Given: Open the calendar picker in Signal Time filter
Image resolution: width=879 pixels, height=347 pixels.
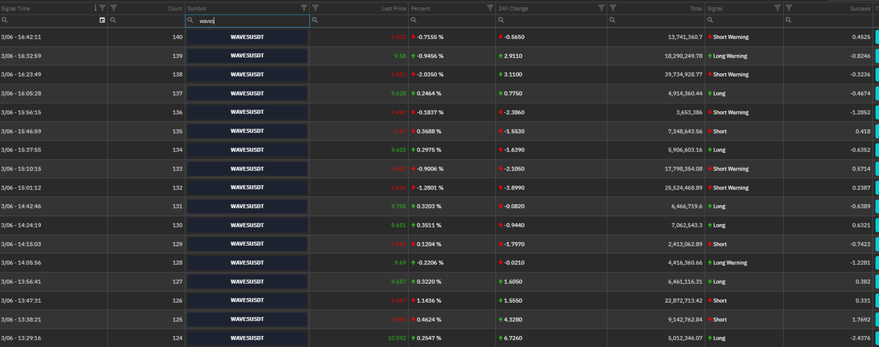Looking at the screenshot, I should pos(102,20).
